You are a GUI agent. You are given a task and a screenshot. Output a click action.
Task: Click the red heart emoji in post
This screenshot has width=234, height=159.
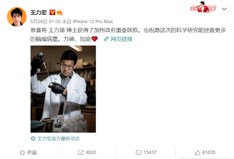pyautogui.click(x=95, y=39)
